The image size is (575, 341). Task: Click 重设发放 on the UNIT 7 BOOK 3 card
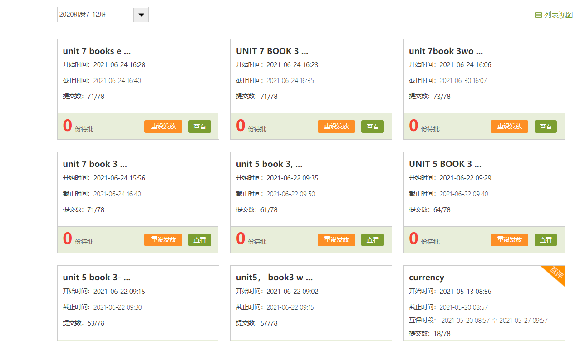pyautogui.click(x=336, y=127)
